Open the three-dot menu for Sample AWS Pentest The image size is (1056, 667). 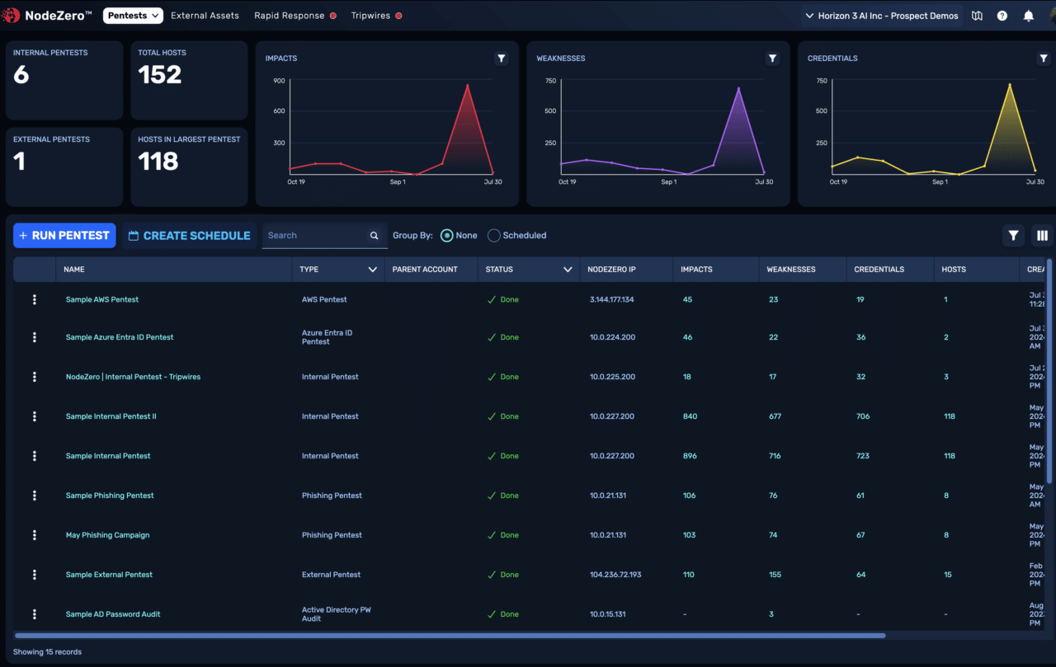(34, 299)
